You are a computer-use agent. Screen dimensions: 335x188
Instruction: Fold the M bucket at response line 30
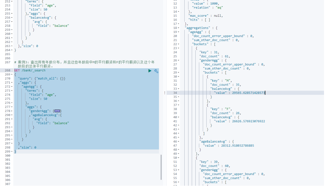[x=178, y=76]
